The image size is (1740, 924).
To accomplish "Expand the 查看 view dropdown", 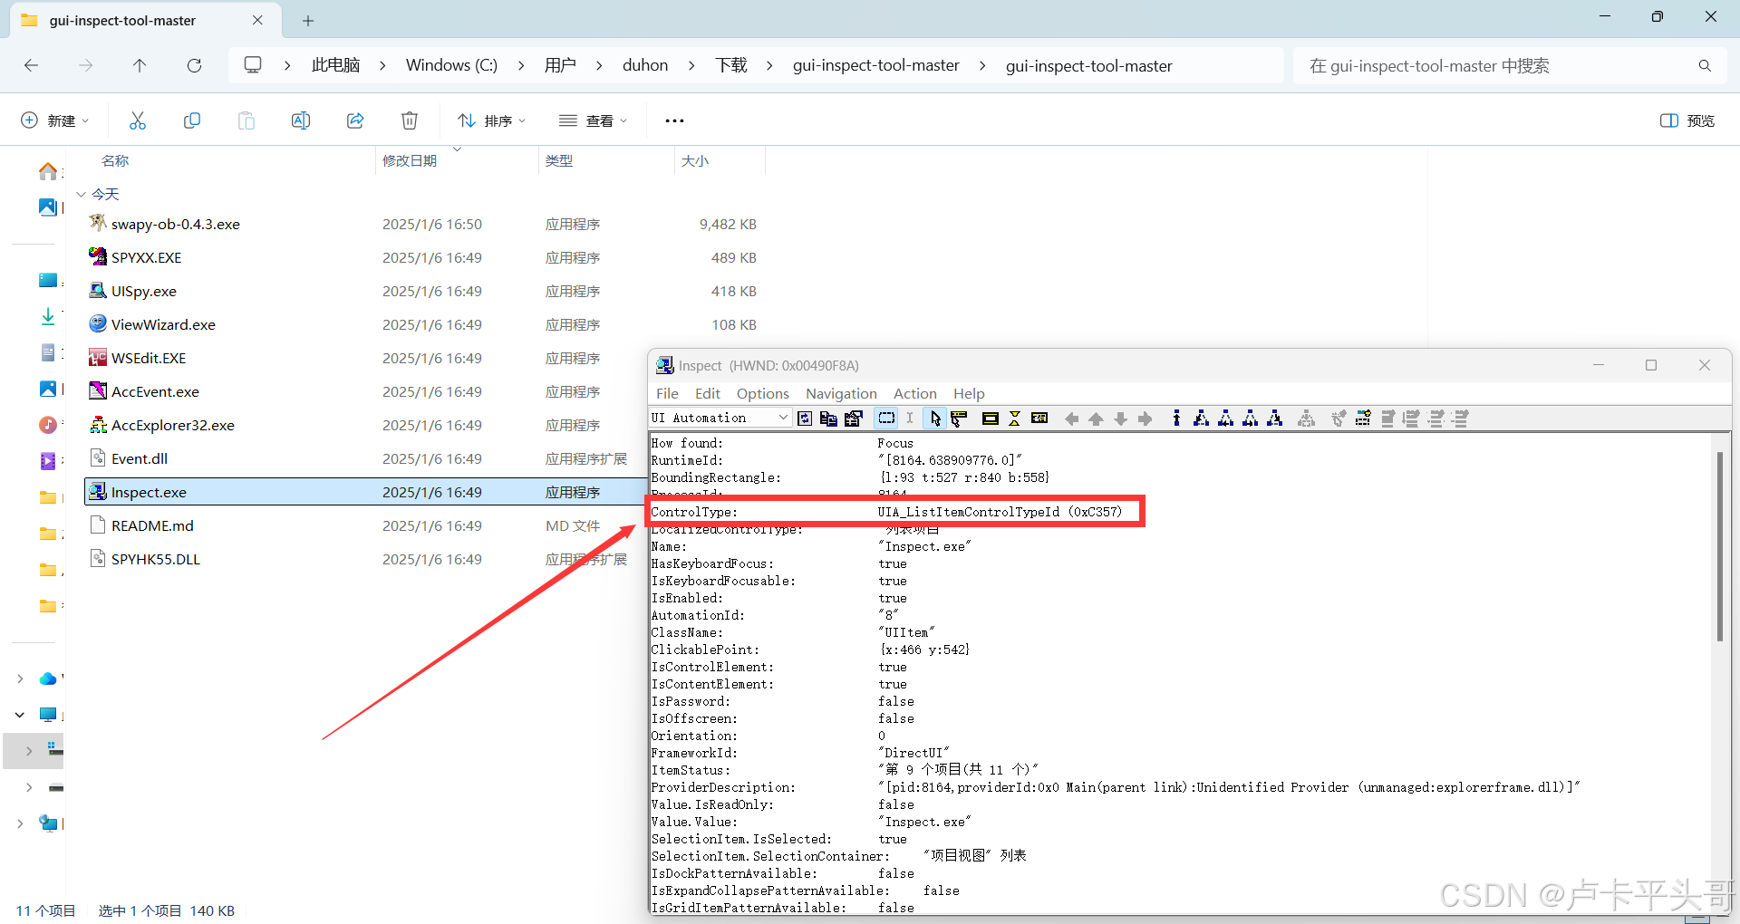I will [594, 120].
